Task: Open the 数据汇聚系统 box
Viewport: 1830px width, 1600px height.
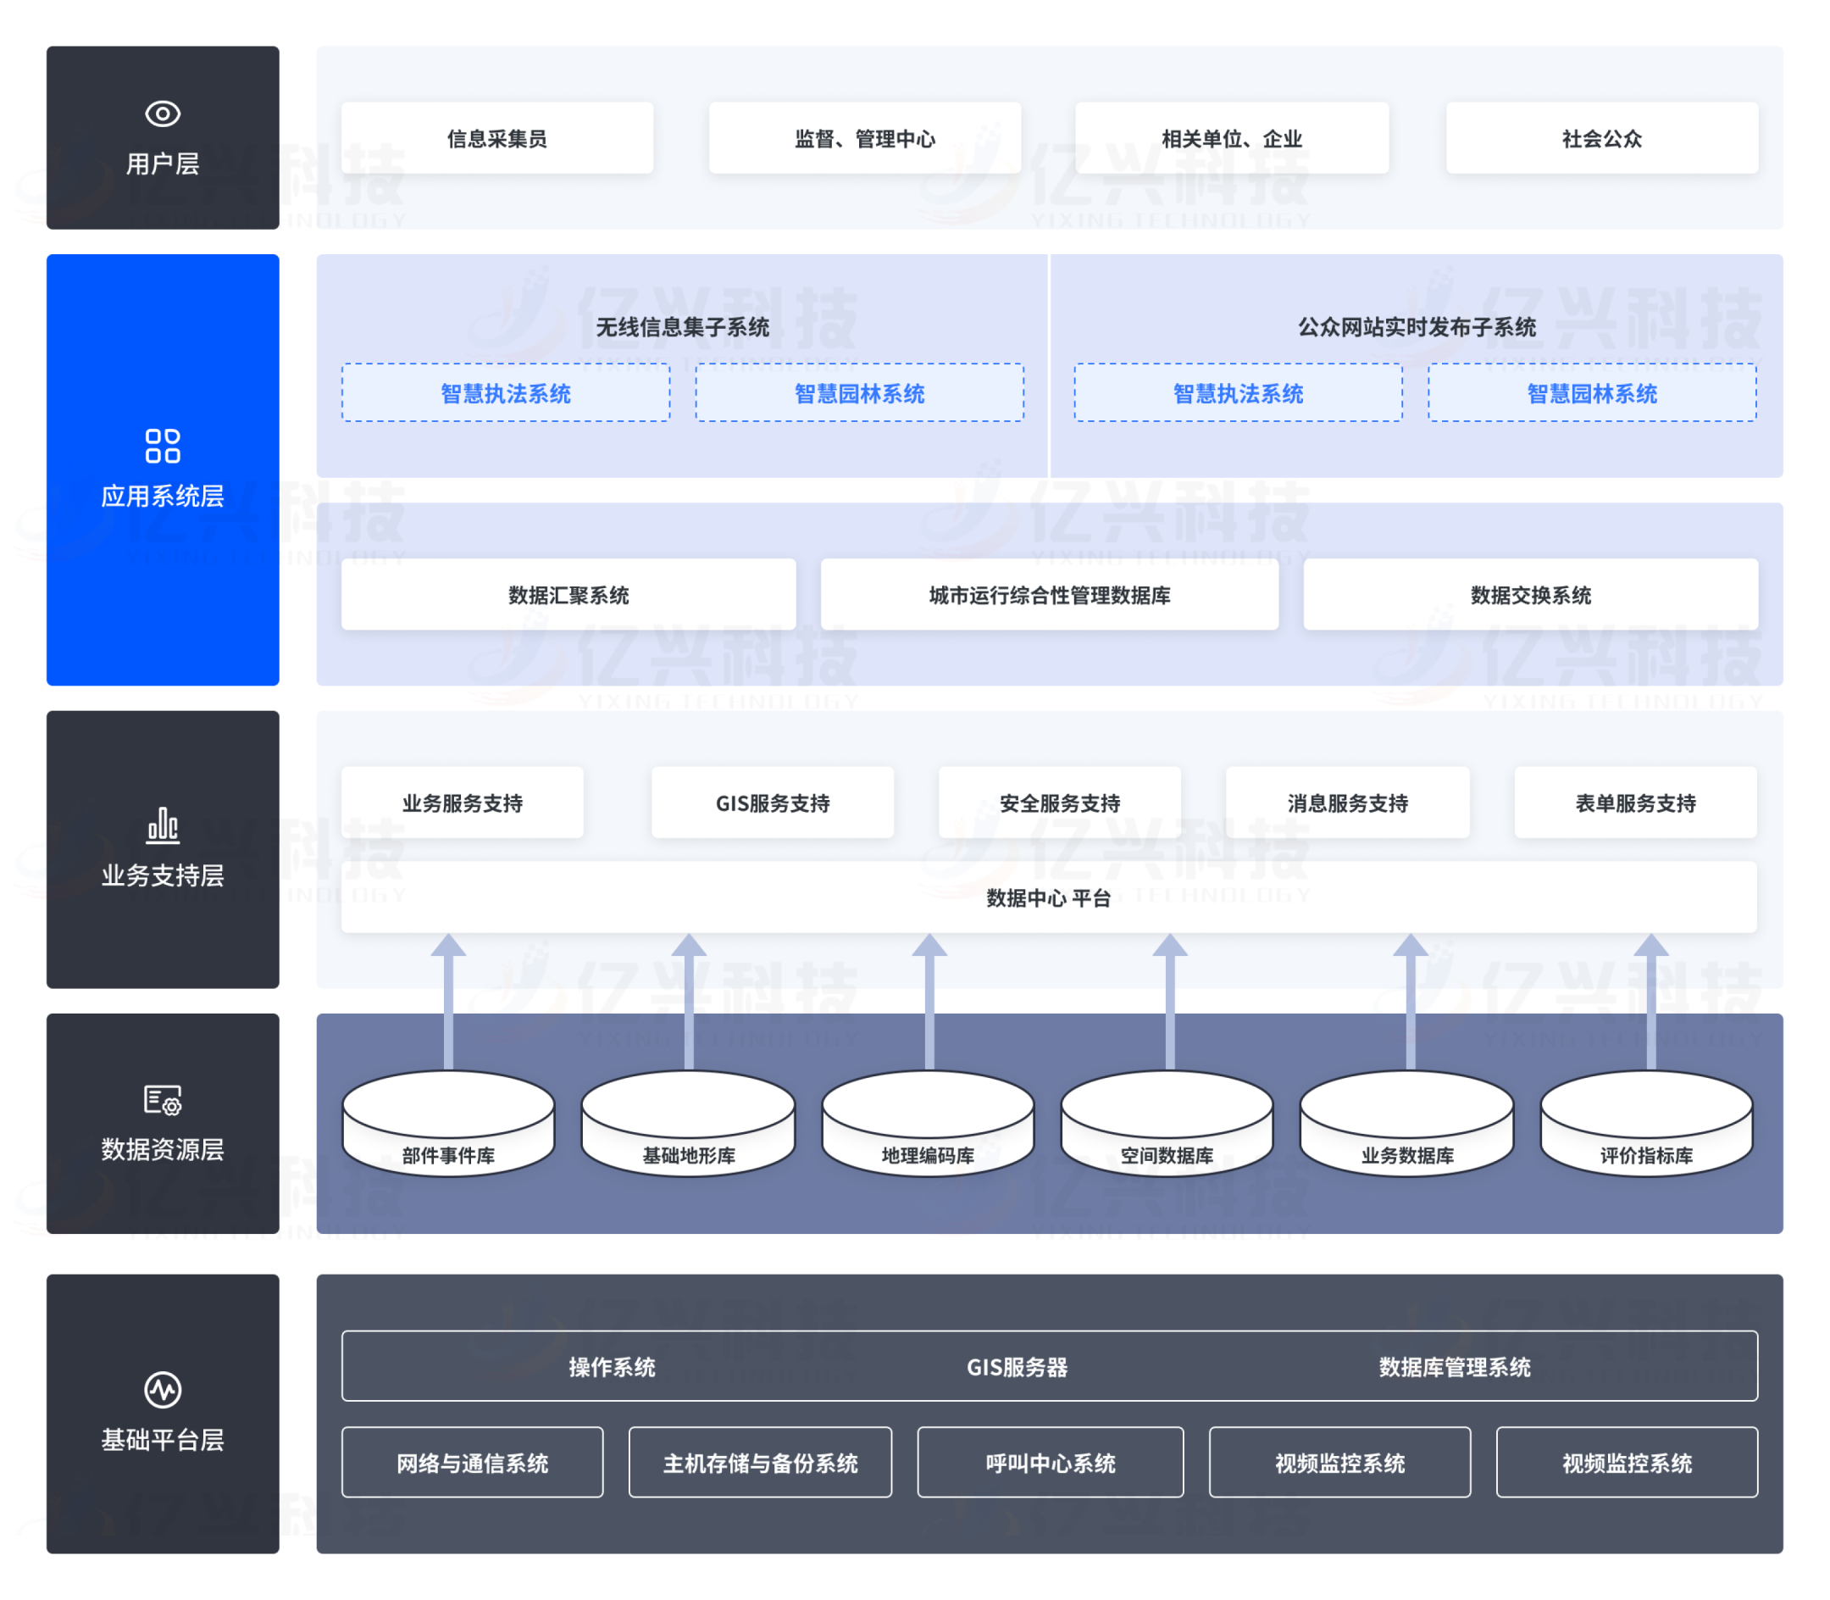Action: tap(568, 595)
